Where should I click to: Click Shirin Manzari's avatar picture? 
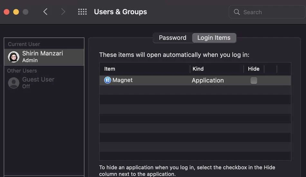(x=14, y=57)
